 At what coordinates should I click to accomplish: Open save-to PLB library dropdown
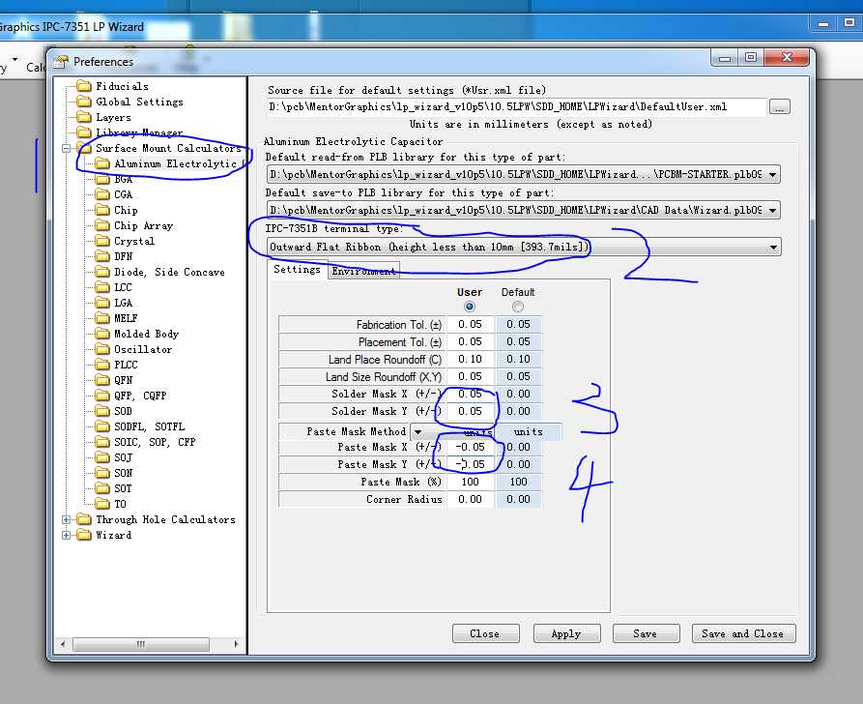tap(773, 211)
